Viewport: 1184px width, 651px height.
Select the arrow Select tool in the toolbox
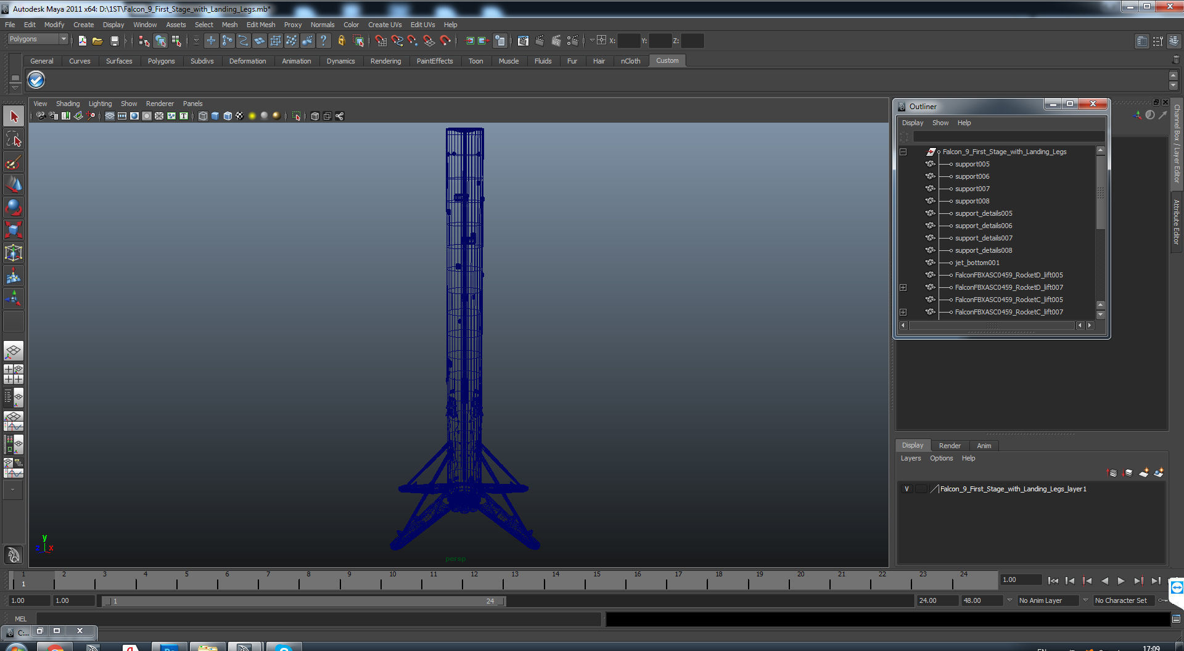point(14,117)
